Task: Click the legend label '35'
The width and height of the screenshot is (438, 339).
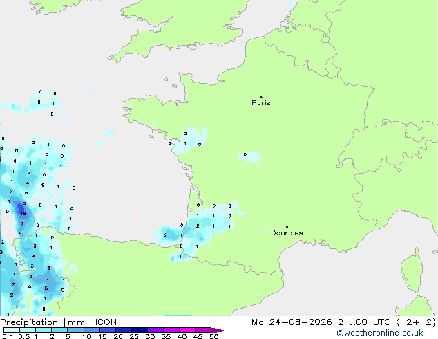Action: (166, 336)
